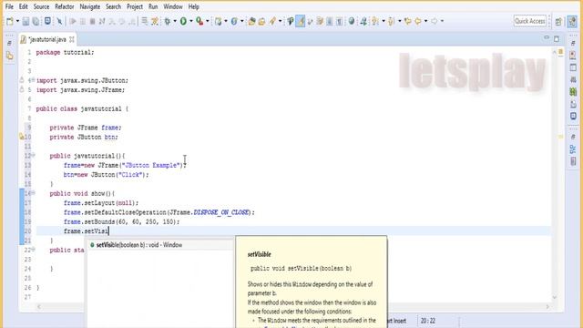Collapse the fold marker at line 22

(x=33, y=250)
